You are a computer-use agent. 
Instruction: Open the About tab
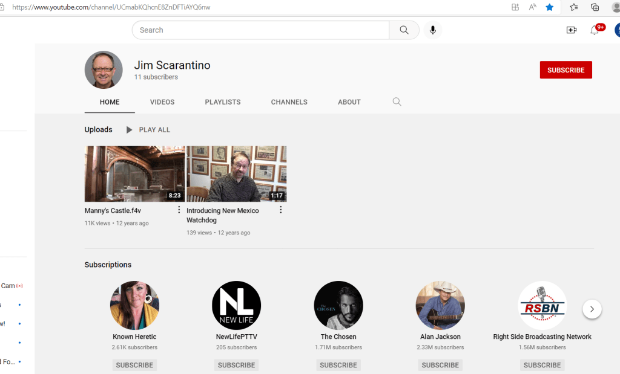coord(349,102)
